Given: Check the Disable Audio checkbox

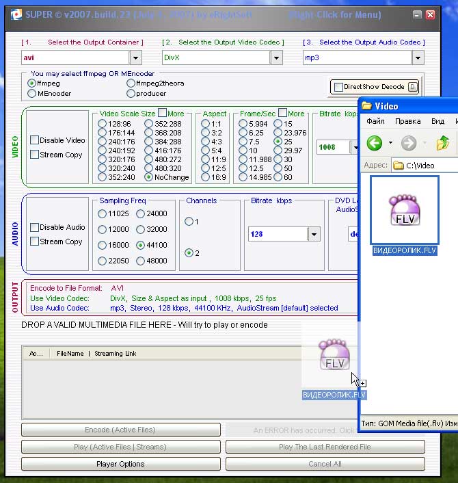Looking at the screenshot, I should (x=34, y=227).
